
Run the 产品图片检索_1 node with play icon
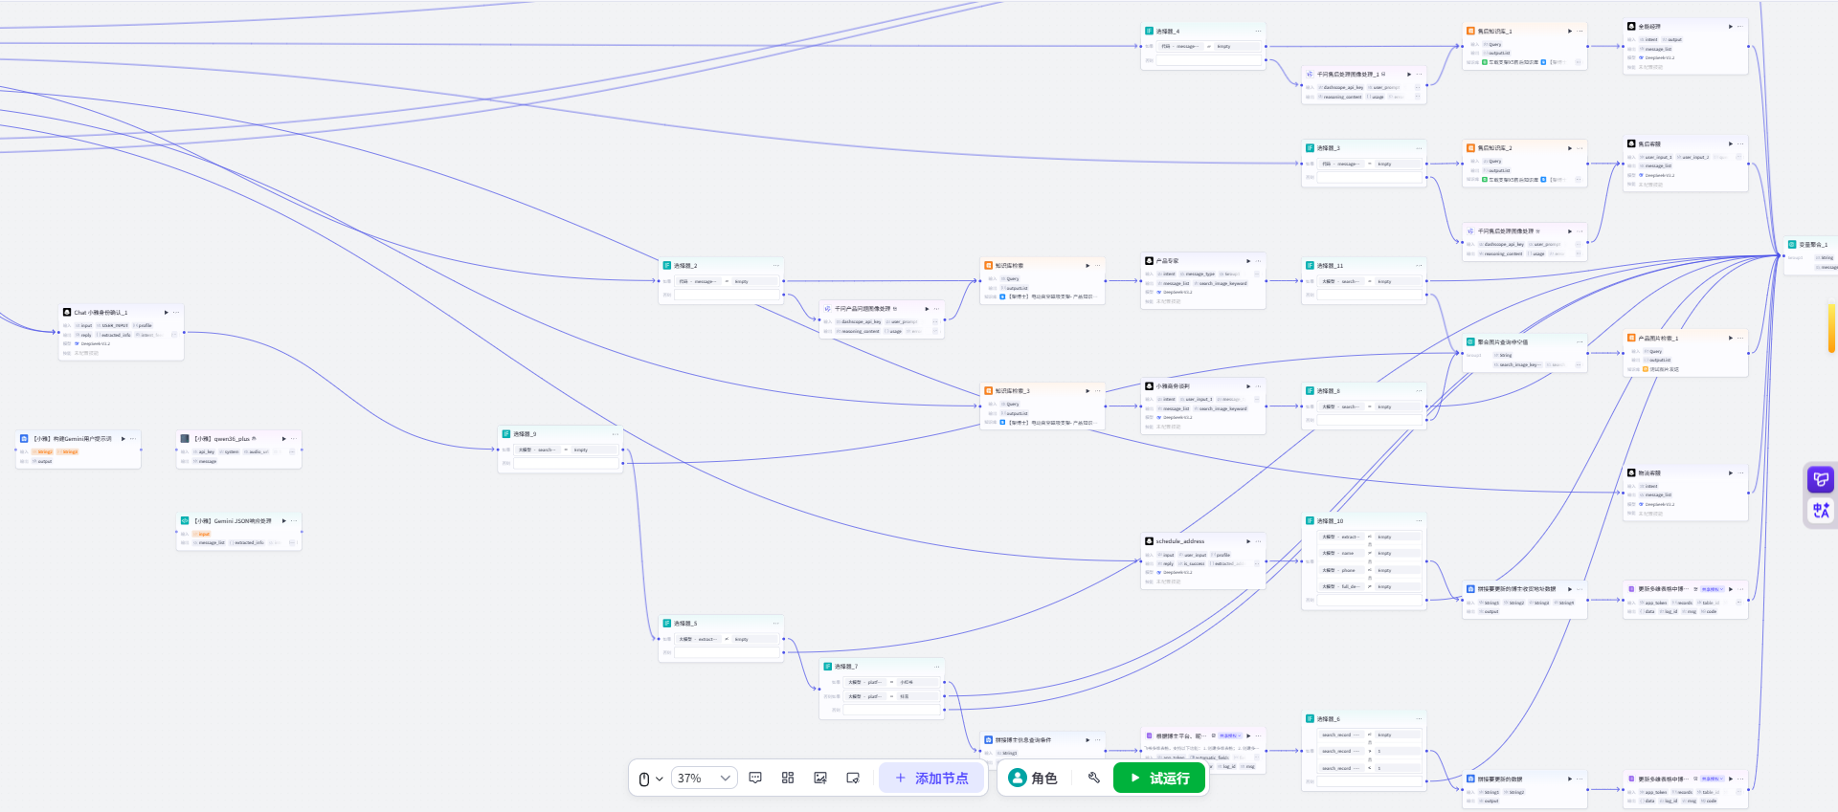[x=1730, y=339]
